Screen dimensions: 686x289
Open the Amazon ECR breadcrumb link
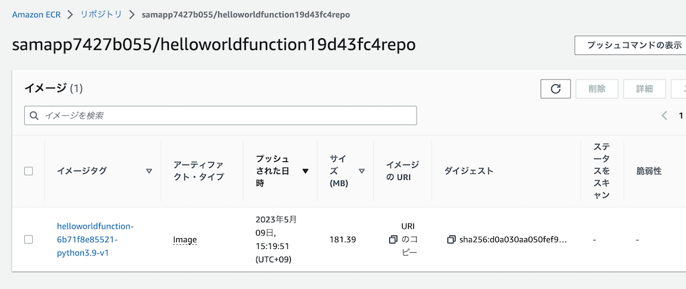pyautogui.click(x=36, y=15)
